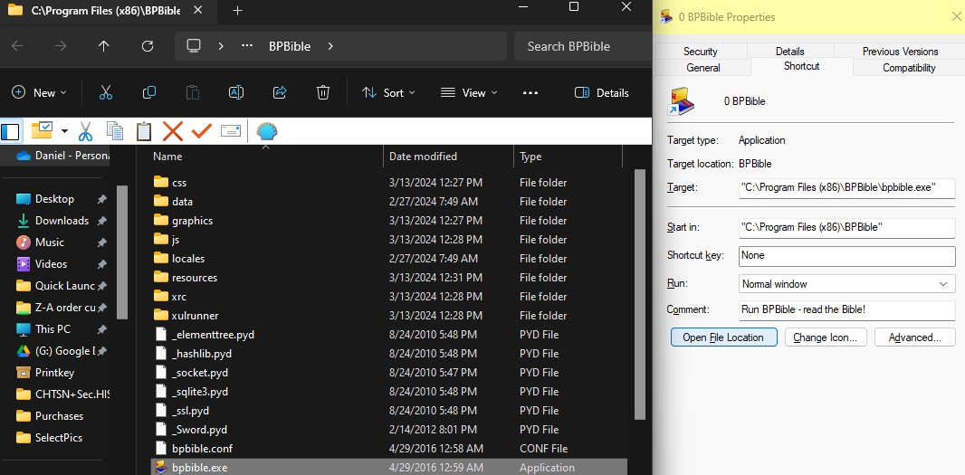Click the back navigation arrow
The height and width of the screenshot is (475, 965).
point(17,46)
